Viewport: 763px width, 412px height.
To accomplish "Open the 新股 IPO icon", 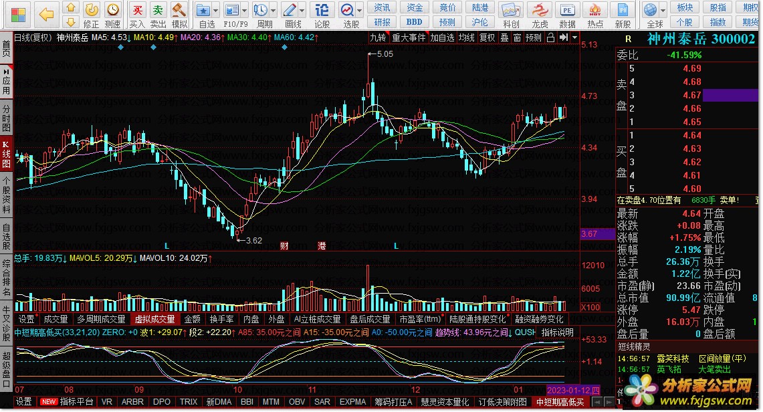I will [x=623, y=10].
